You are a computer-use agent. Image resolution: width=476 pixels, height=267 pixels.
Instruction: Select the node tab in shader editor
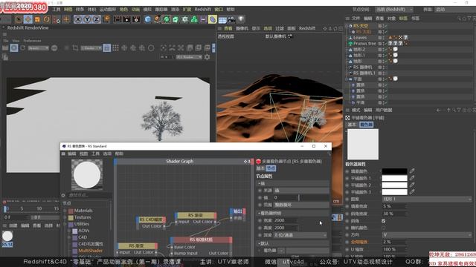click(x=271, y=168)
